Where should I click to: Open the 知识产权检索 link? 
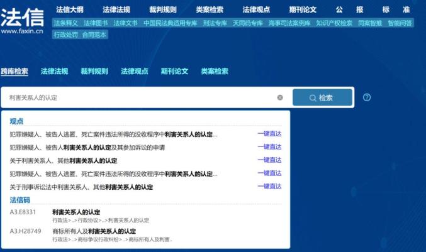click(334, 23)
